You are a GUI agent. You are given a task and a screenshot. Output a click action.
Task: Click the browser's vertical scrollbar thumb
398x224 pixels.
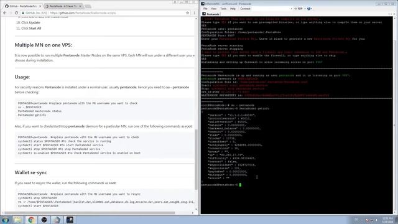tap(197, 159)
